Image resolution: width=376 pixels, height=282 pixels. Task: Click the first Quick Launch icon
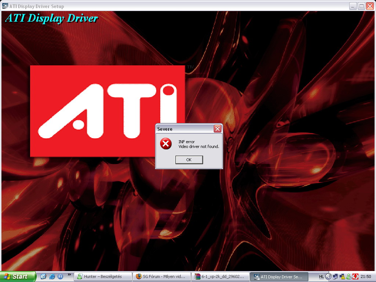(43, 276)
